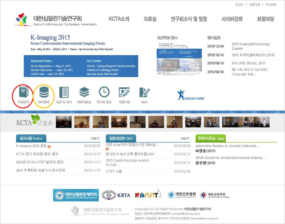285x224 pixels.
Task: Click the 연구회 일정 clock icon
Action: 104,93
